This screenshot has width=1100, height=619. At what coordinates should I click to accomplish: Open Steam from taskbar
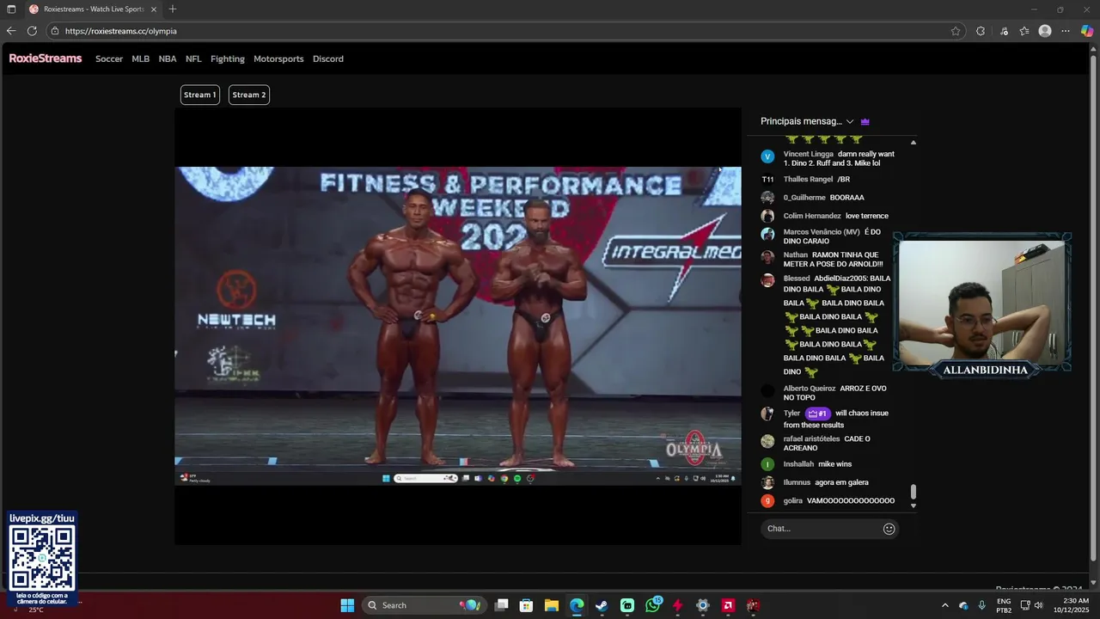click(602, 605)
